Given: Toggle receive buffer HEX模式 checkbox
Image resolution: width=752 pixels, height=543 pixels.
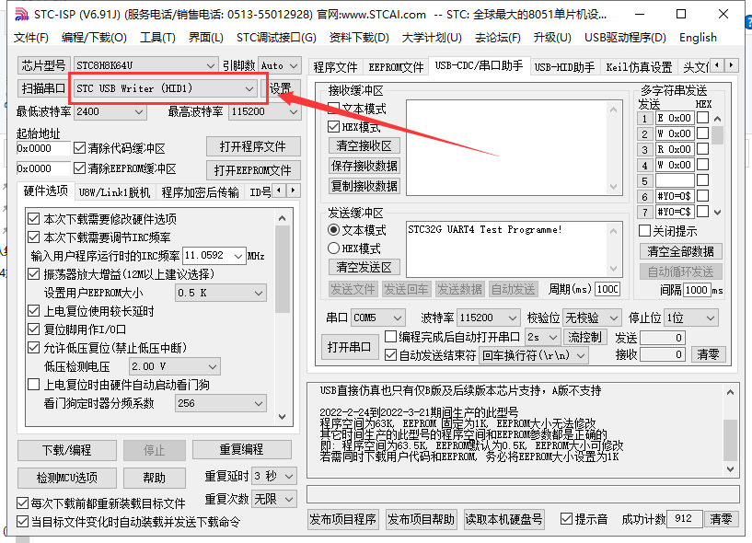Looking at the screenshot, I should 334,127.
